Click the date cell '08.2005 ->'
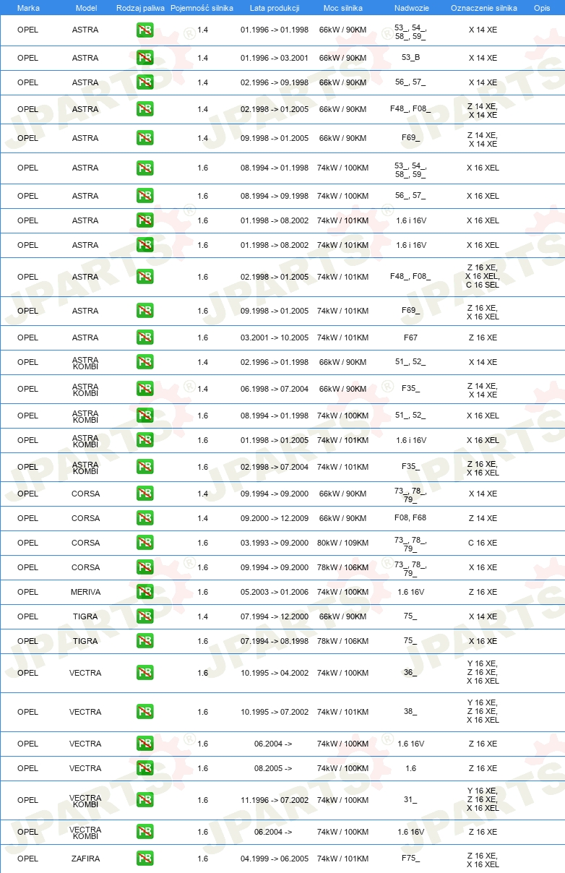Screen dimensions: 565x873 pos(273,768)
